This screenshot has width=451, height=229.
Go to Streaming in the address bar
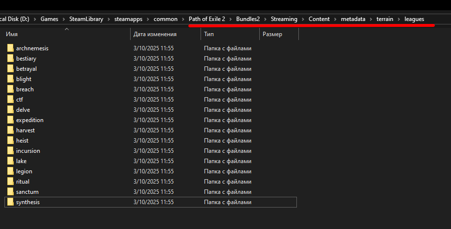(284, 19)
